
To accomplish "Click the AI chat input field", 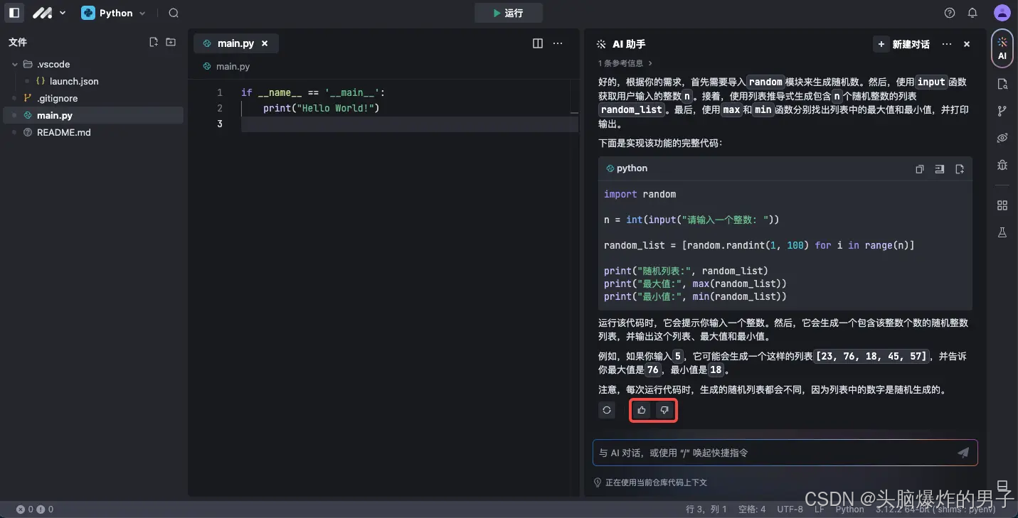I will (x=775, y=453).
